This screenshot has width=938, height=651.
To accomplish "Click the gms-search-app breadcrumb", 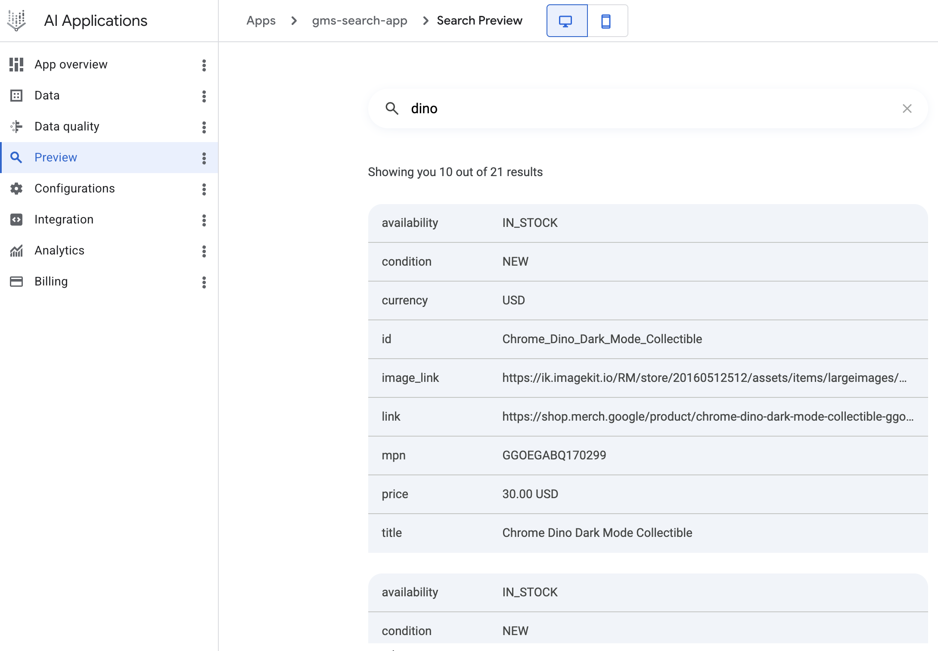I will click(x=360, y=21).
